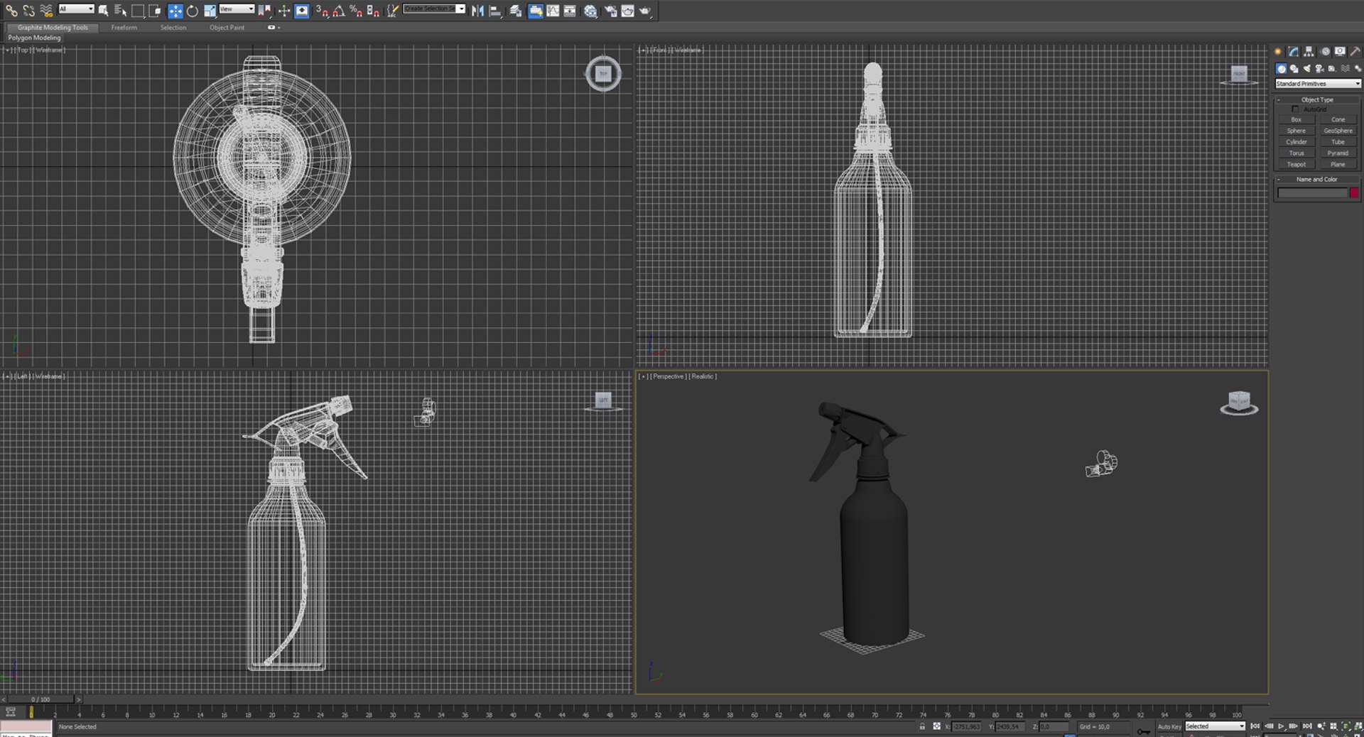Create a Teapot primitive
This screenshot has height=737, width=1364.
(x=1297, y=164)
